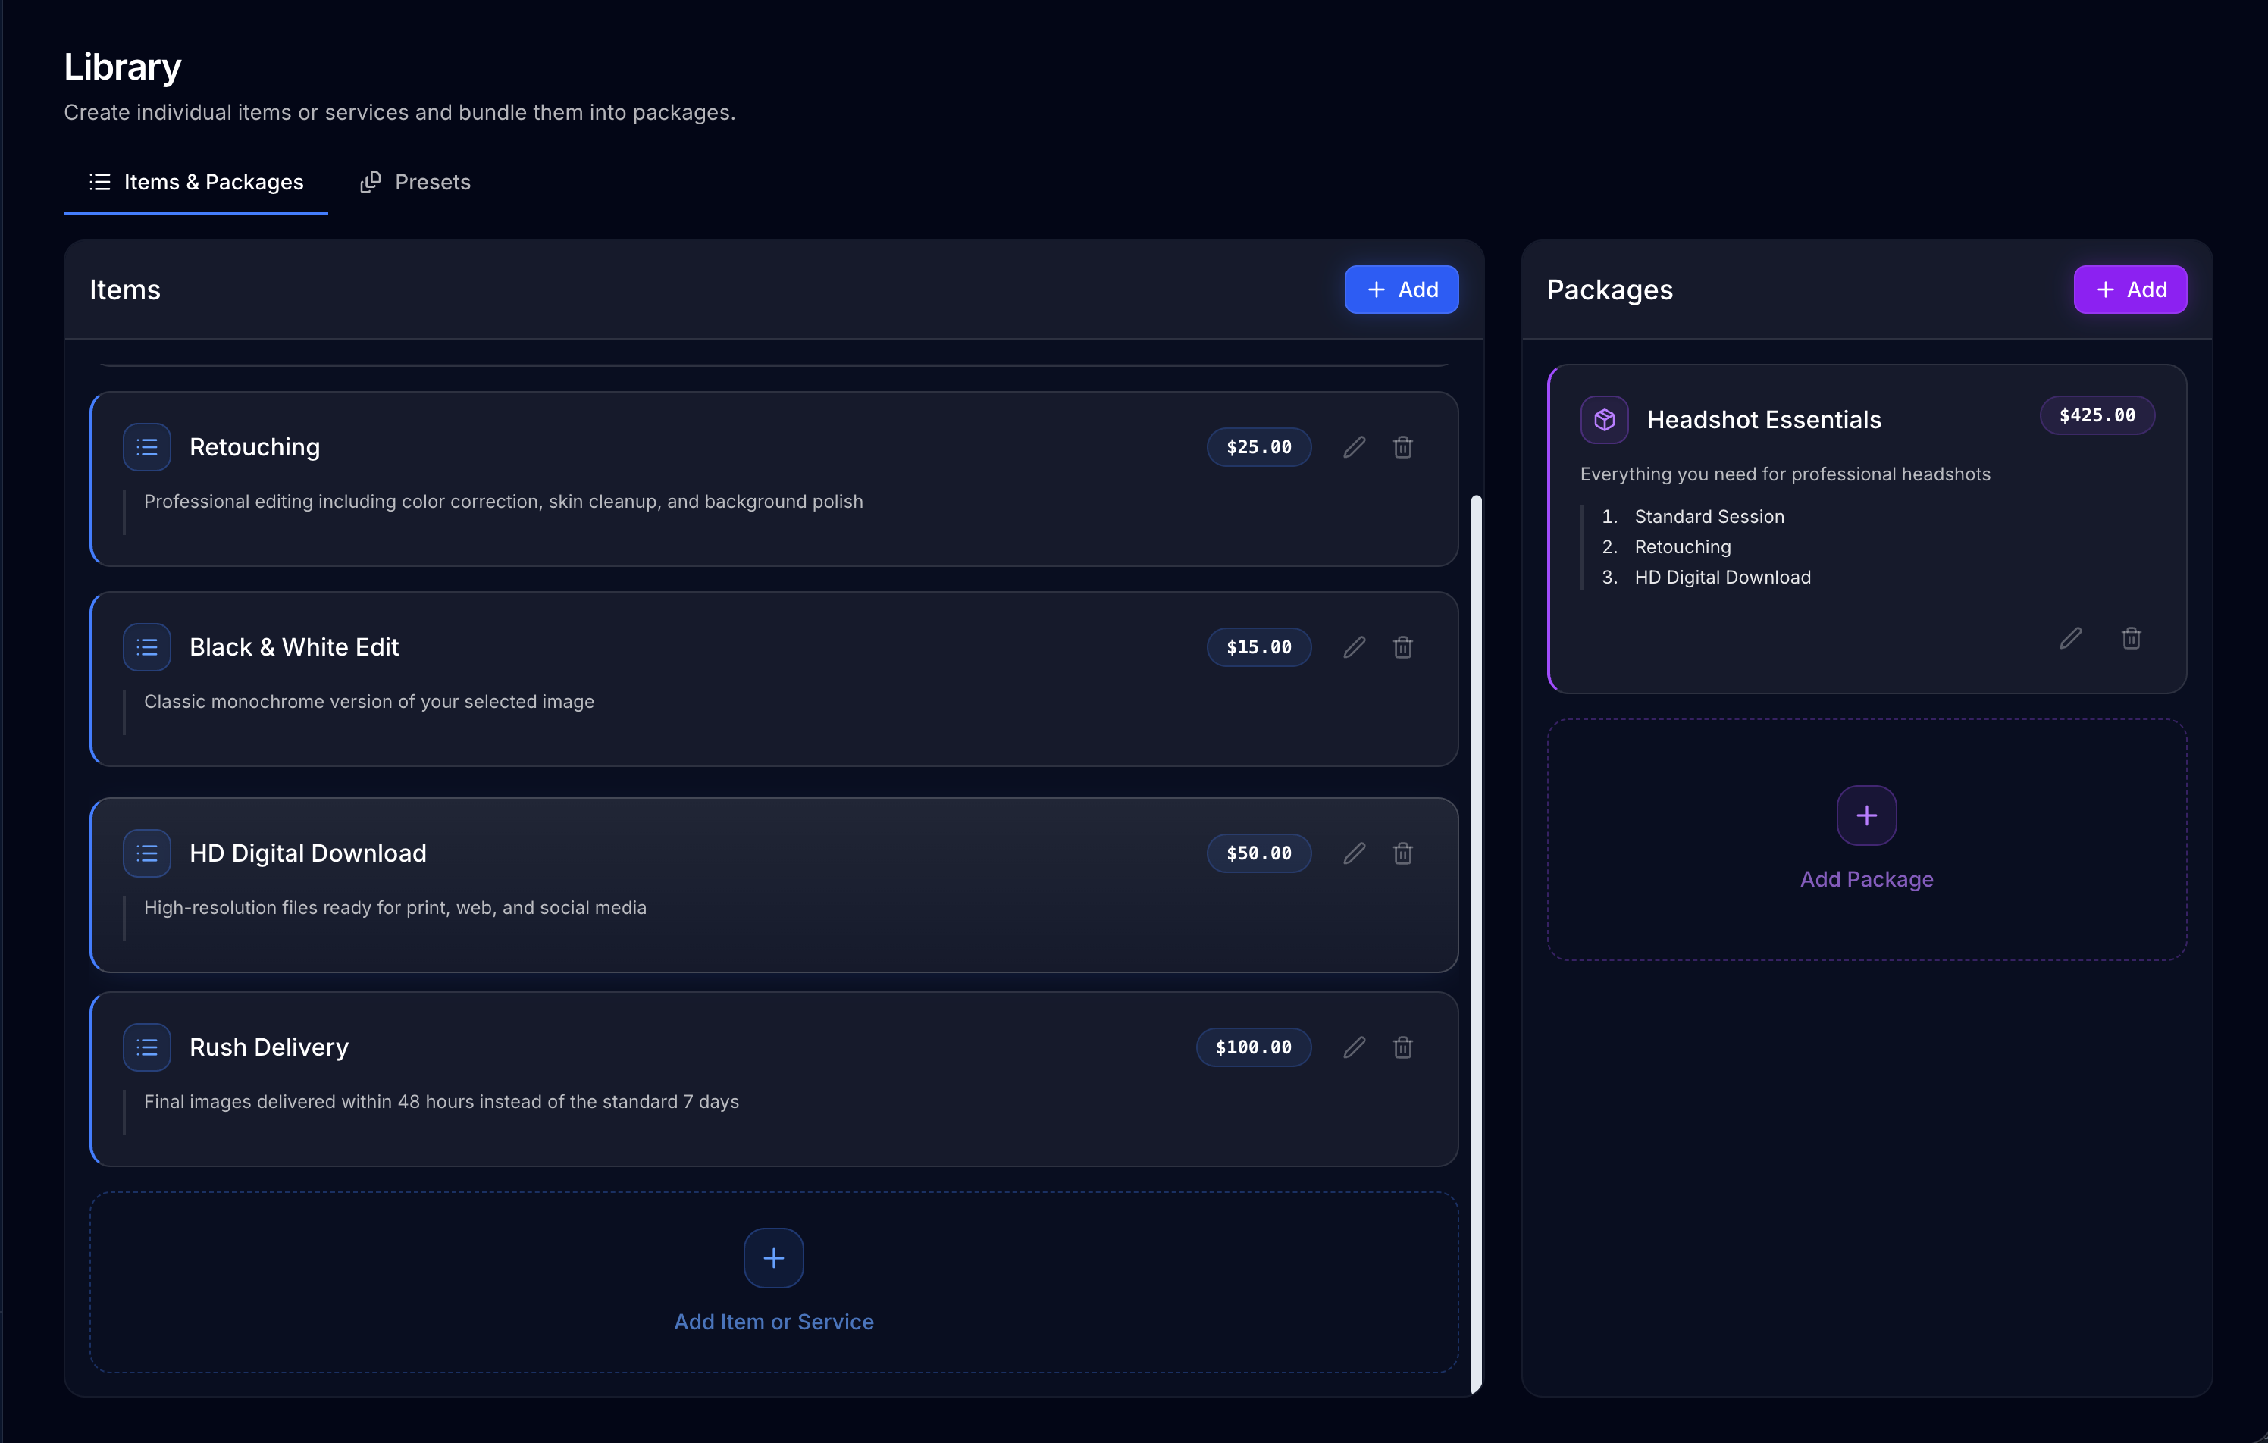Viewport: 2268px width, 1443px height.
Task: Click Add in the Items panel
Action: pos(1401,290)
